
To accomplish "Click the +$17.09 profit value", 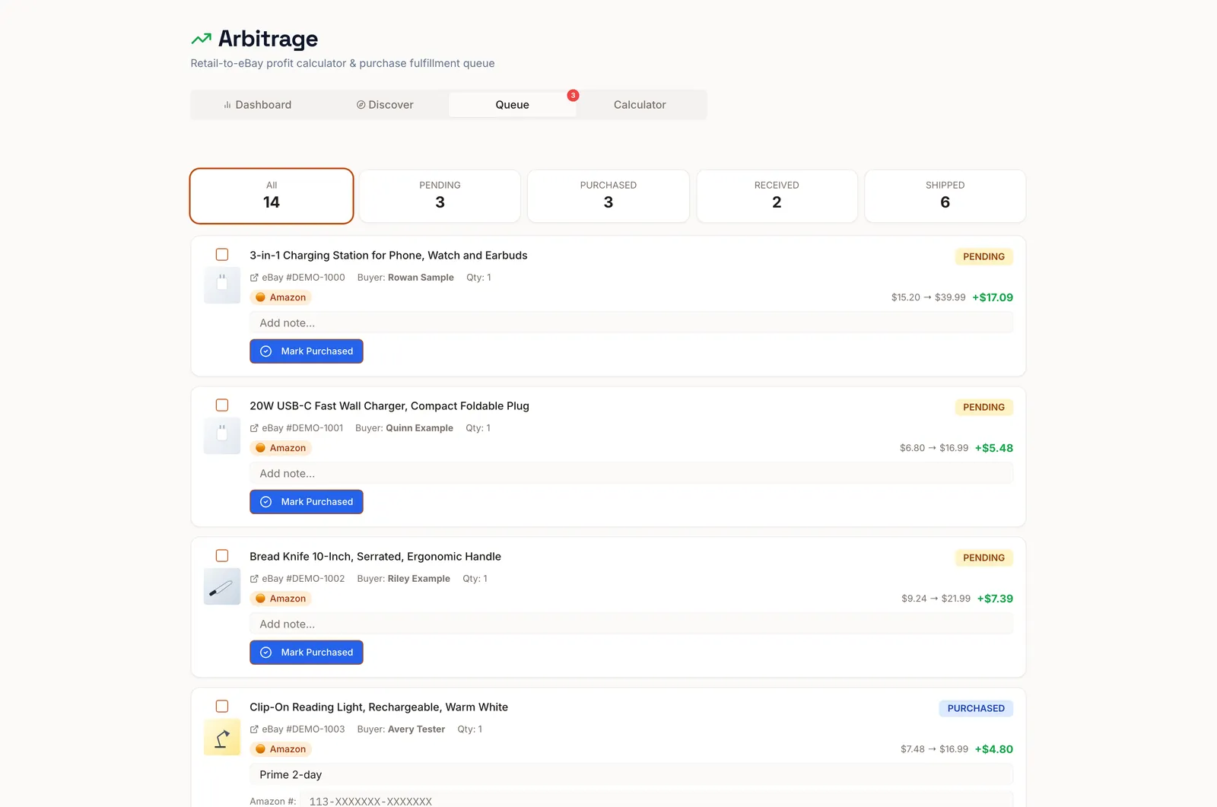I will click(993, 297).
